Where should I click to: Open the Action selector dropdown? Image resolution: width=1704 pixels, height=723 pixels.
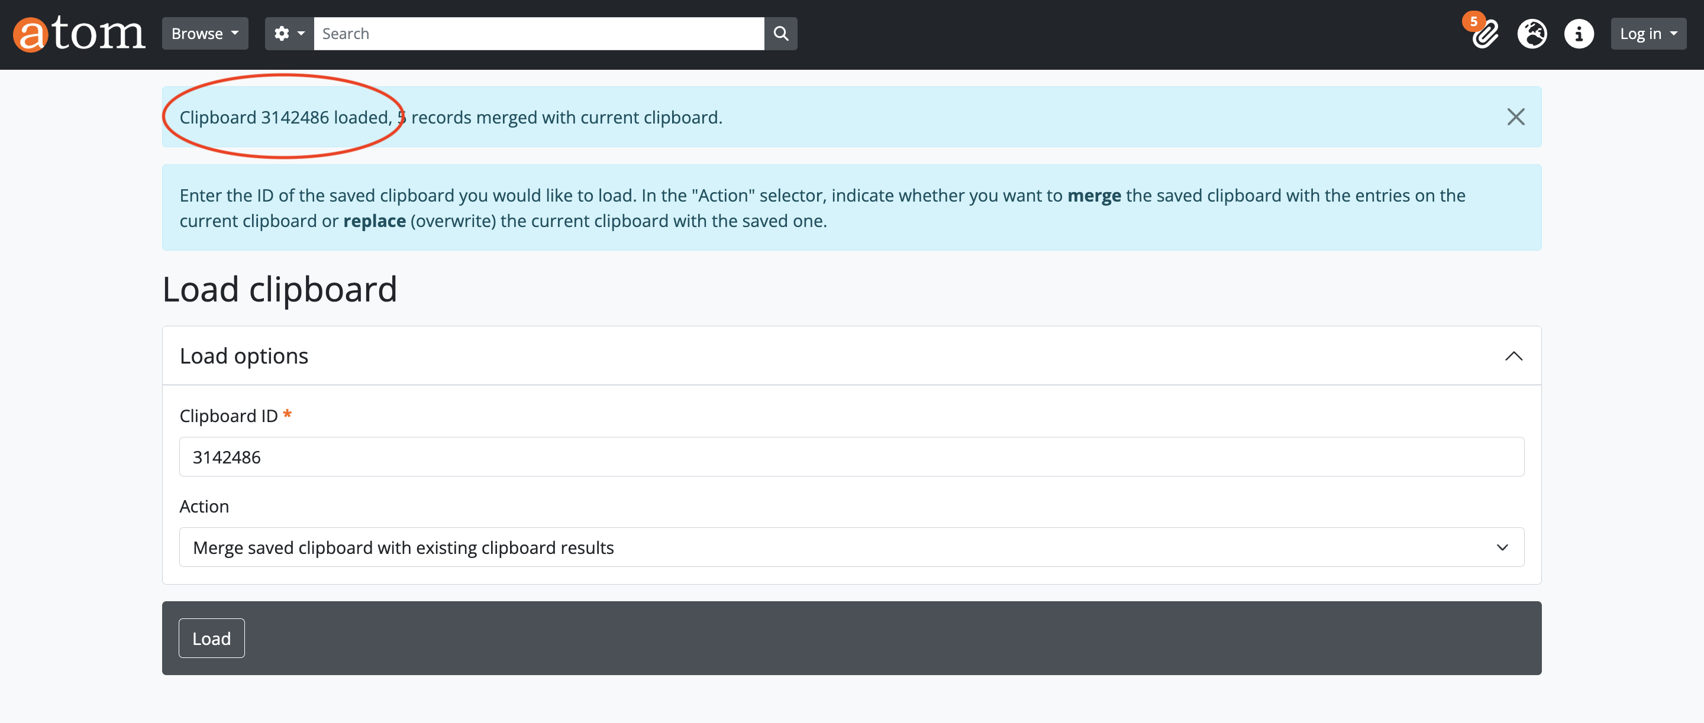tap(851, 547)
